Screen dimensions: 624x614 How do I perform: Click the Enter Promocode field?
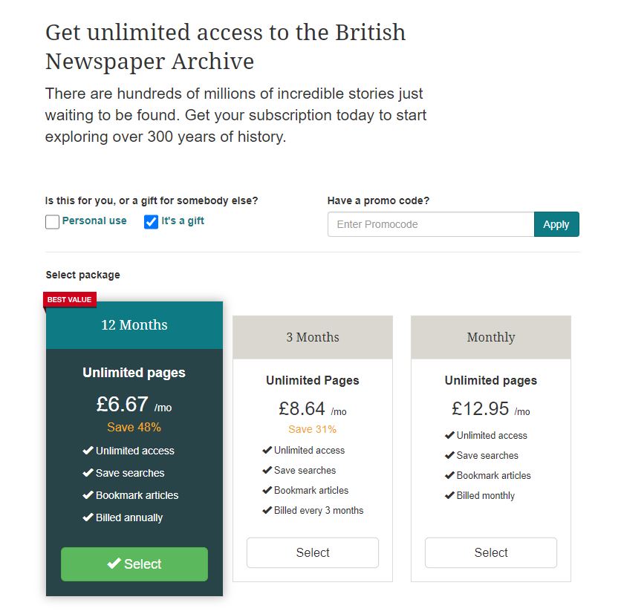[x=431, y=224]
